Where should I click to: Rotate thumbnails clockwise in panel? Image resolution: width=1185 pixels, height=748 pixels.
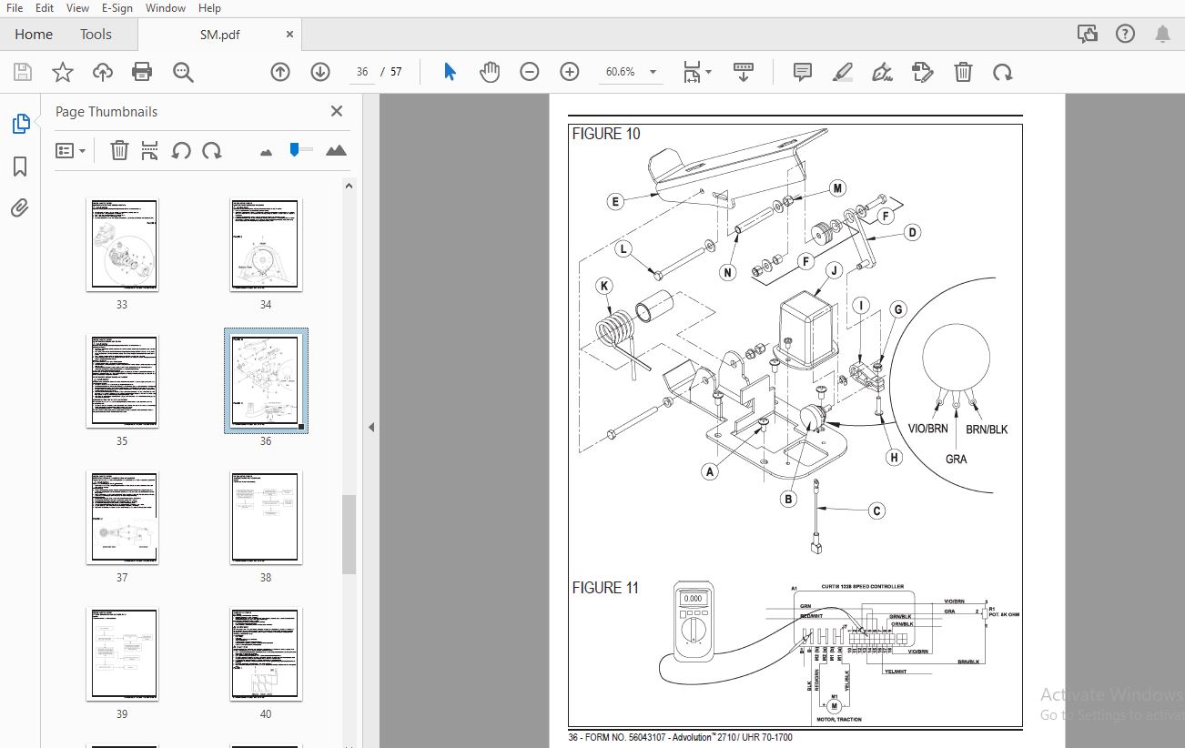click(x=212, y=150)
